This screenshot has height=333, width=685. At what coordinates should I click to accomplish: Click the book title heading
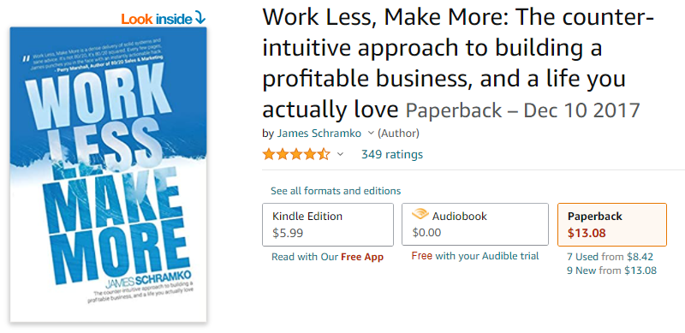[x=457, y=64]
